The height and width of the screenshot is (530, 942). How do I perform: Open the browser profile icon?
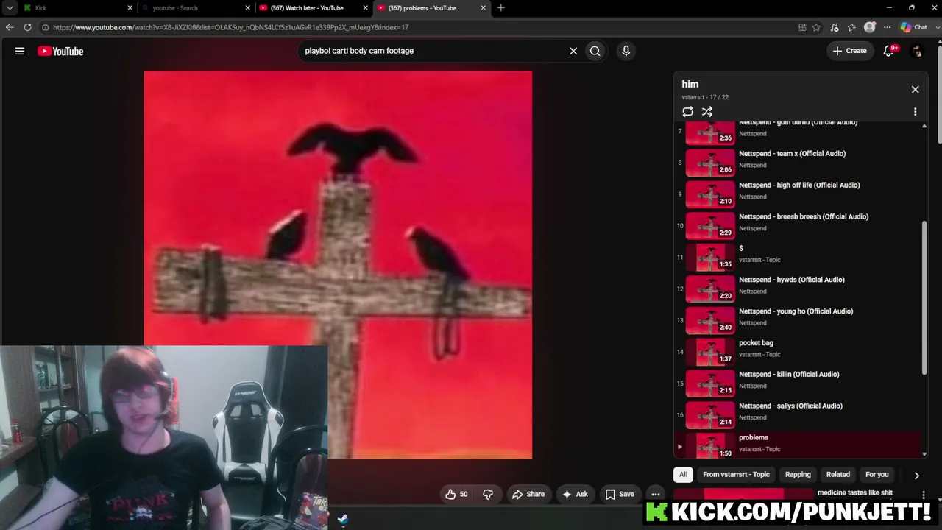click(870, 27)
